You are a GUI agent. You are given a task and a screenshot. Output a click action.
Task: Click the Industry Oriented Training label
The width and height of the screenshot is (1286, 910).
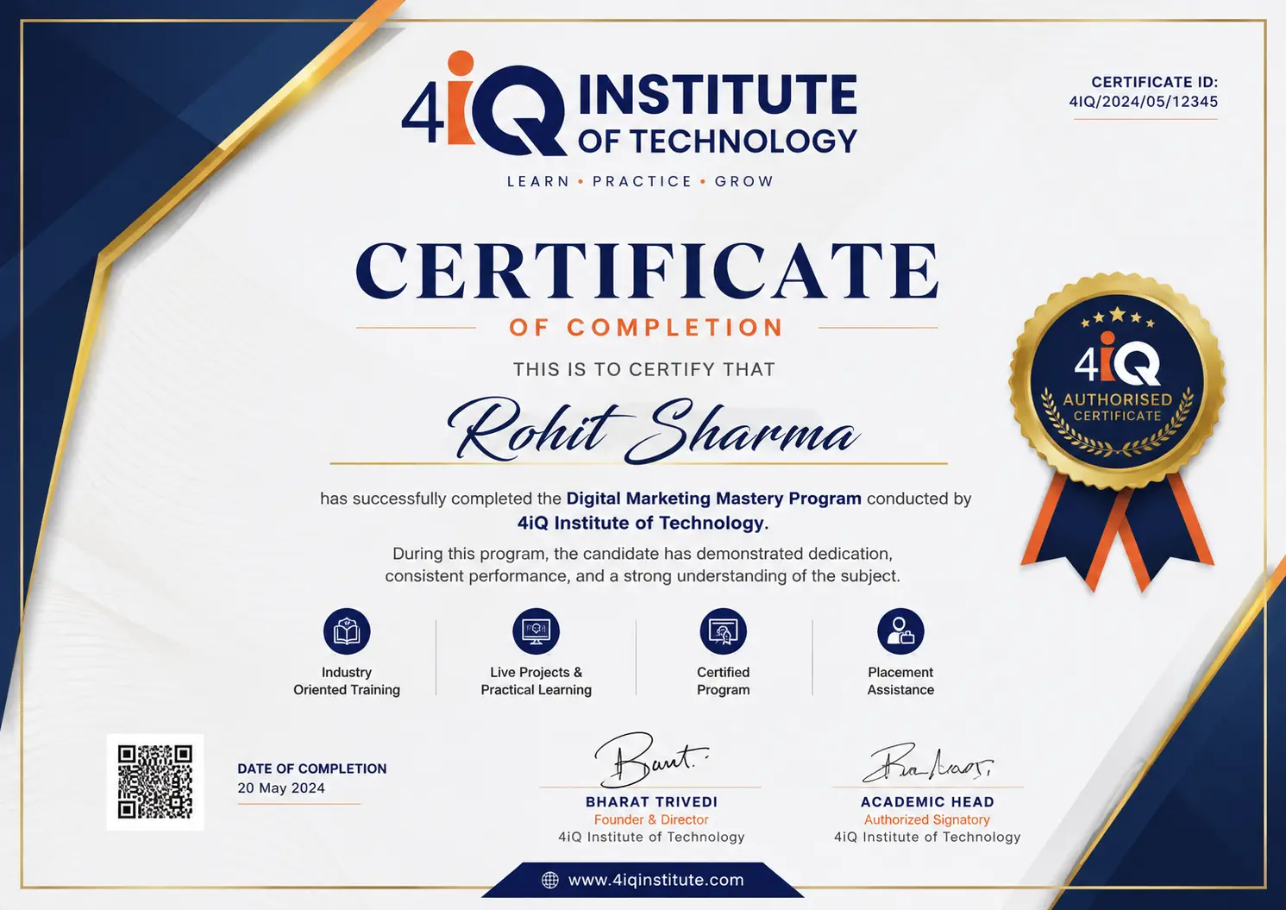click(x=347, y=681)
